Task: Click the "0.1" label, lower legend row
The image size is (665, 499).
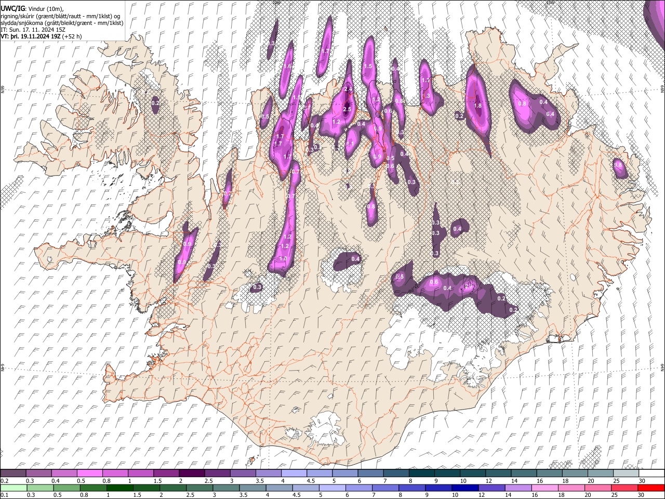Action: (x=4, y=495)
